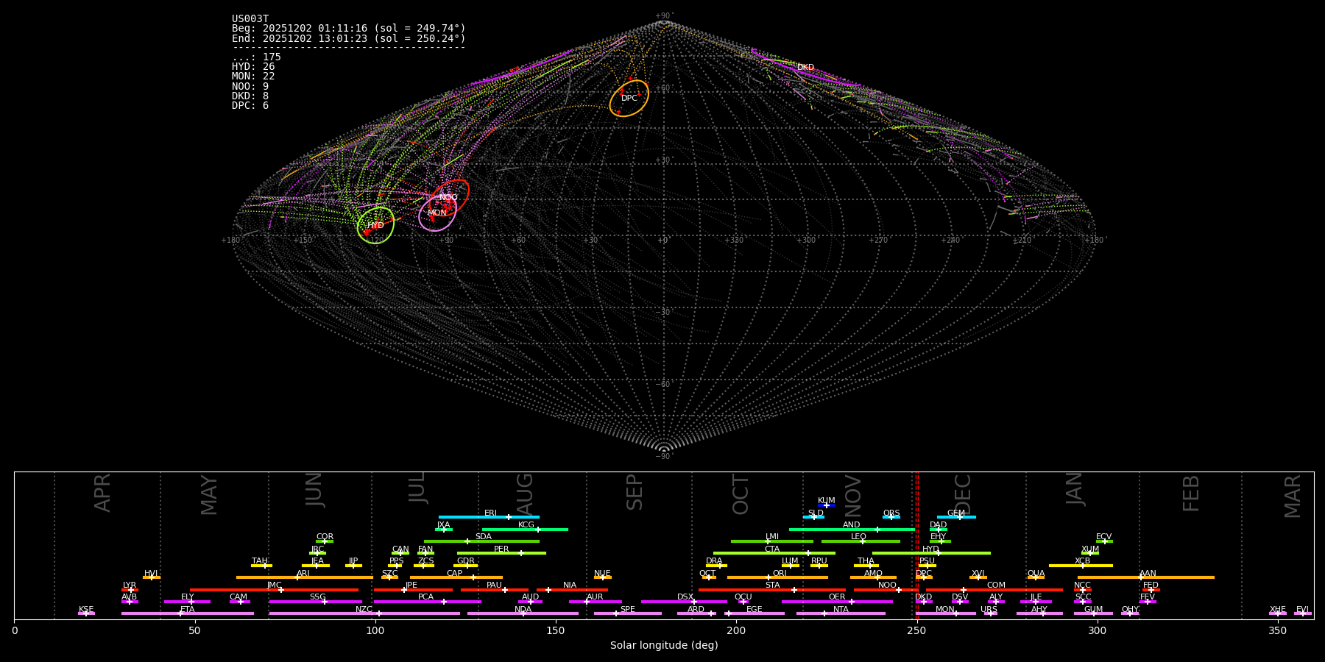Click the OER shower bar in the timeline
Image resolution: width=1325 pixels, height=662 pixels.
pyautogui.click(x=837, y=602)
